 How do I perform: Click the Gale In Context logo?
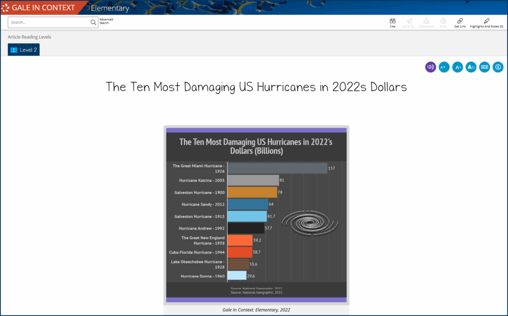coord(39,8)
